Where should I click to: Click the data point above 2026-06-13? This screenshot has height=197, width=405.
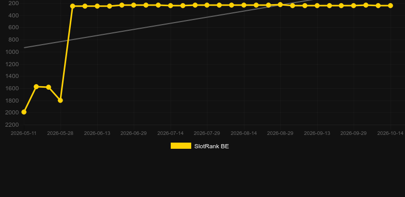[97, 6]
